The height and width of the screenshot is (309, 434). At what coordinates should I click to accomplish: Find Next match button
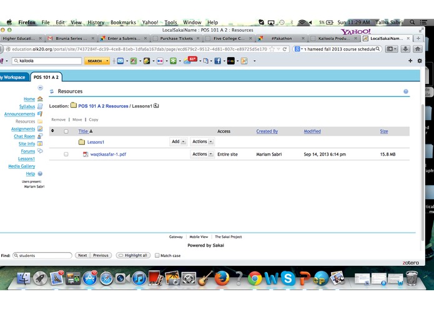82,255
